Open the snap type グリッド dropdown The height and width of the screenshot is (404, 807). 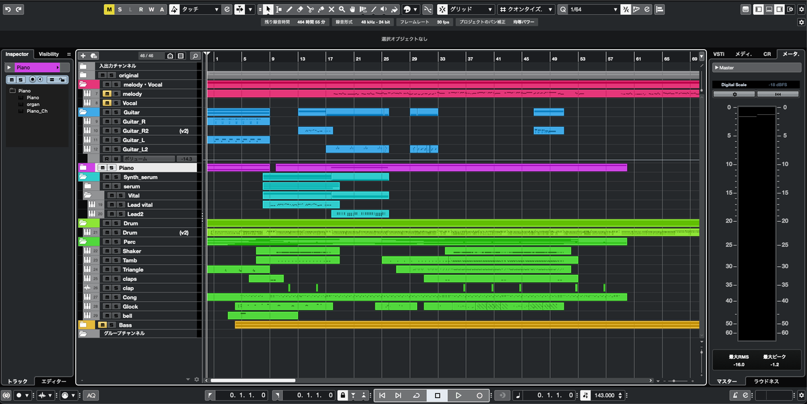pyautogui.click(x=471, y=9)
